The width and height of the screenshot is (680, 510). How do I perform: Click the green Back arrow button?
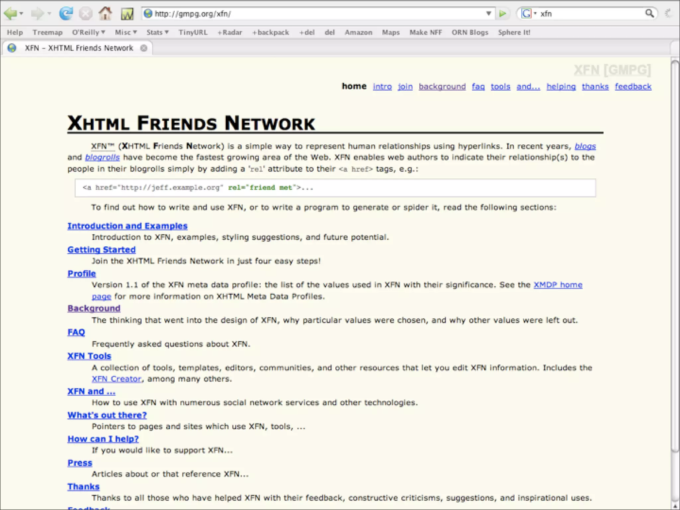tap(10, 14)
